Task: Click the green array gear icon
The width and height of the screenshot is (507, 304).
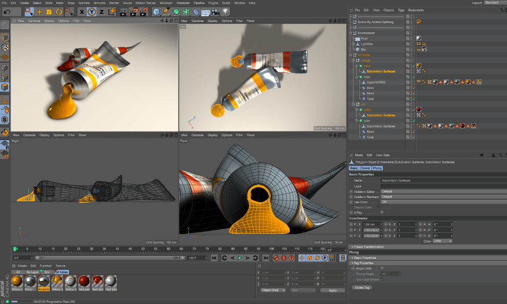Action: click(x=186, y=12)
